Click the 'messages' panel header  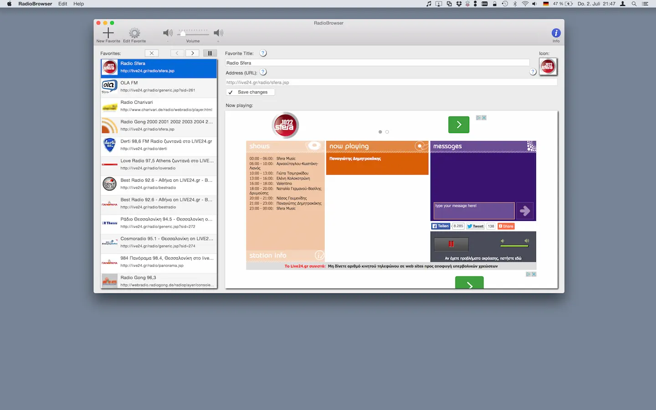(x=483, y=146)
